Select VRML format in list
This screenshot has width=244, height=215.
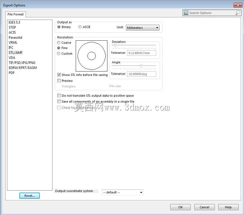pos(13,43)
